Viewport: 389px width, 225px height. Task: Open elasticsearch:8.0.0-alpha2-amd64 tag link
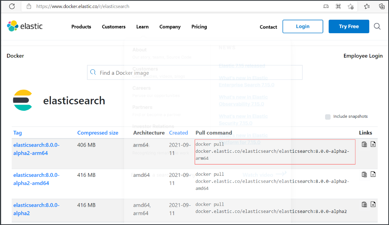pos(37,179)
